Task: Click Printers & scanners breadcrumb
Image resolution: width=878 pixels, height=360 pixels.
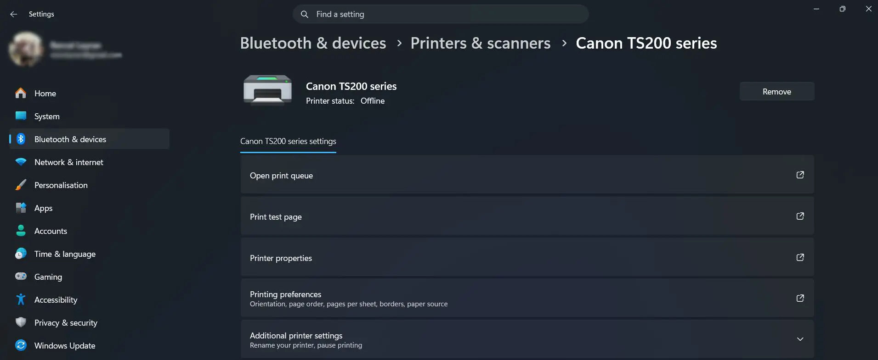Action: [480, 43]
